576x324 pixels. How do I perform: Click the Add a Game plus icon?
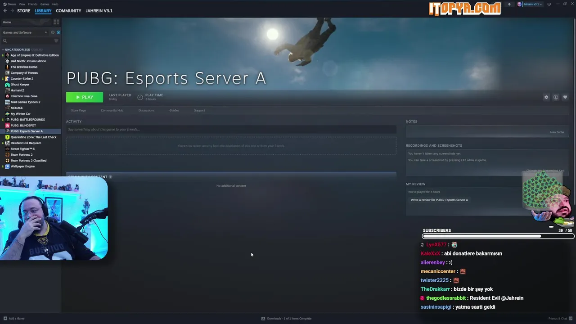point(5,319)
